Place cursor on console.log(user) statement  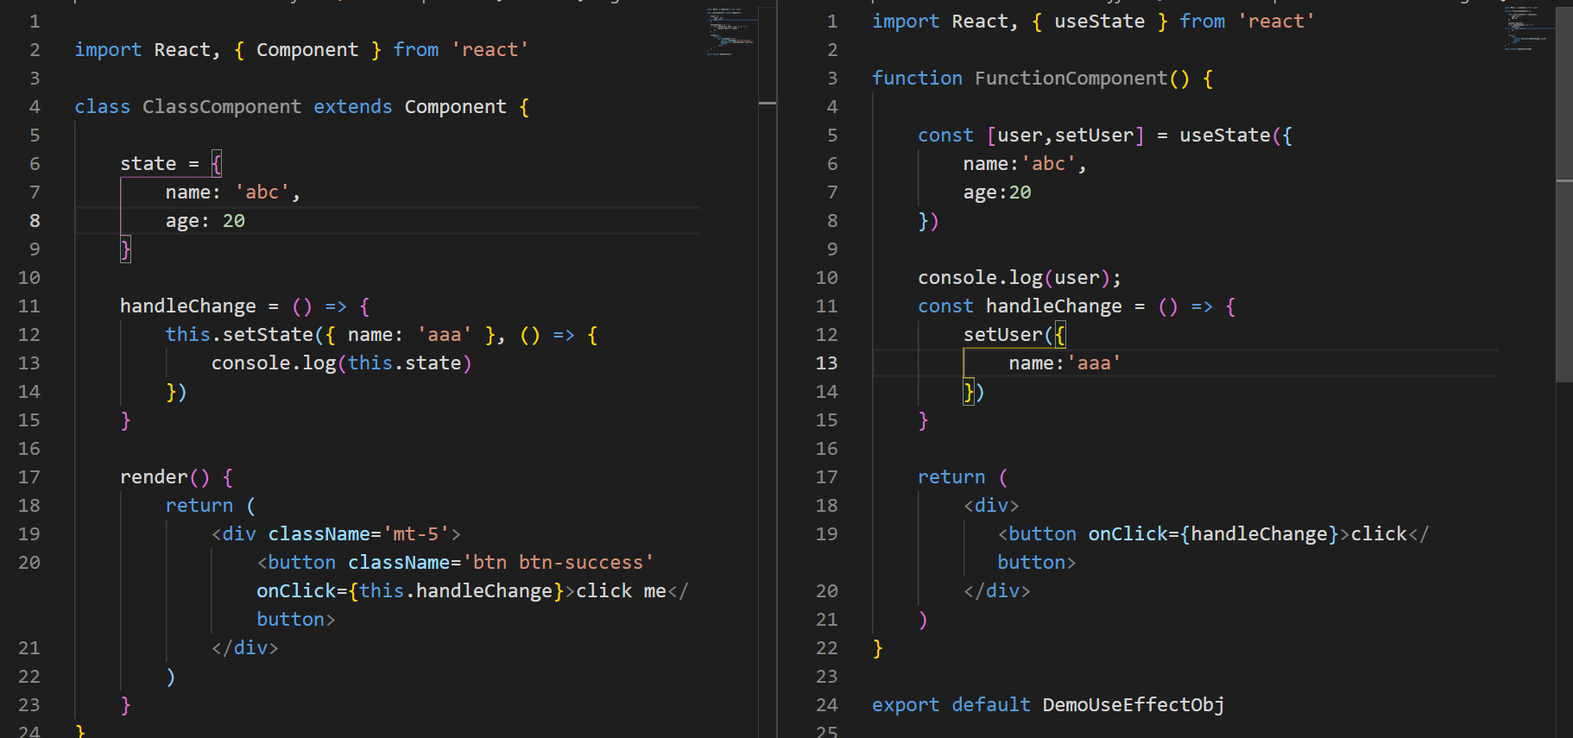[x=1020, y=278]
